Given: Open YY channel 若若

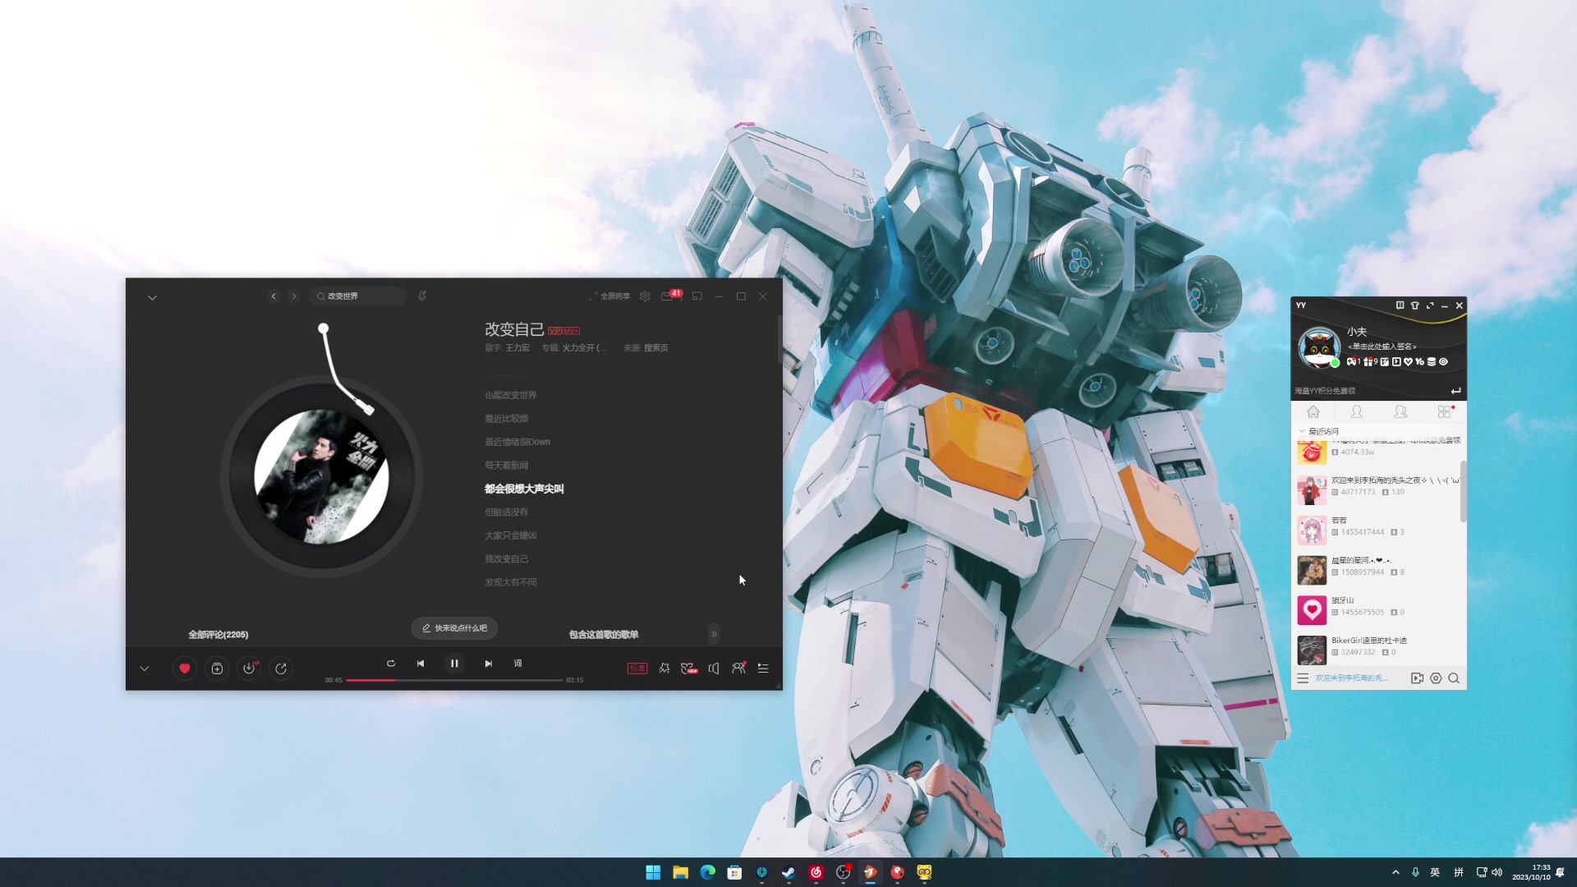Looking at the screenshot, I should click(x=1378, y=531).
